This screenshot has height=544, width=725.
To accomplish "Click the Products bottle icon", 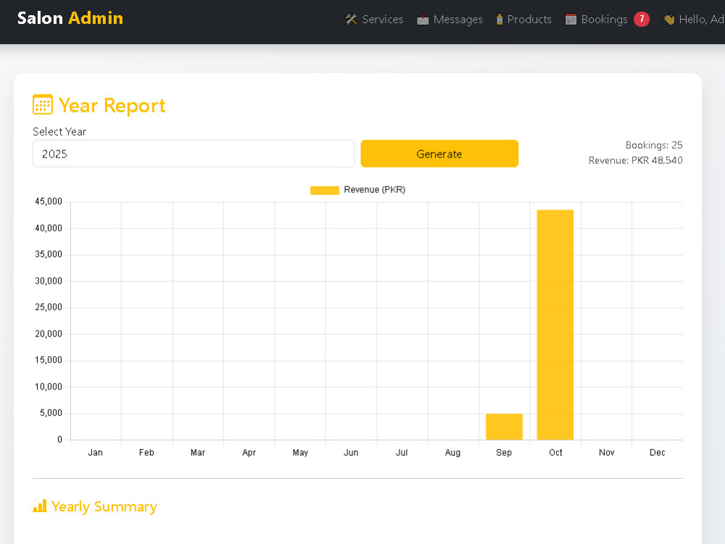I will pyautogui.click(x=500, y=19).
